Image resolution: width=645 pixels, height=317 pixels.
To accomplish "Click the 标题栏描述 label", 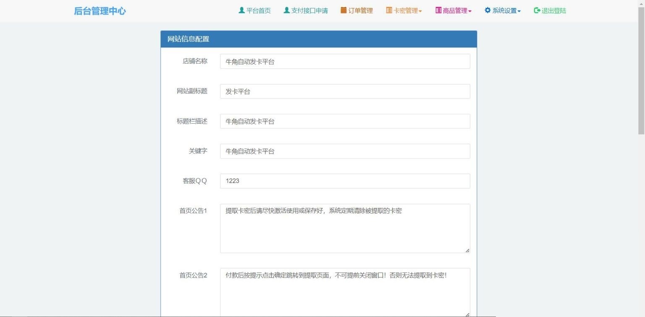I will click(x=192, y=121).
